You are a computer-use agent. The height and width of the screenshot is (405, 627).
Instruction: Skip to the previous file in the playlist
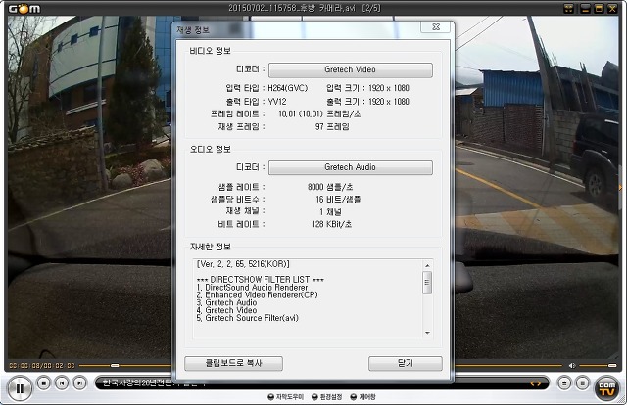tap(62, 383)
